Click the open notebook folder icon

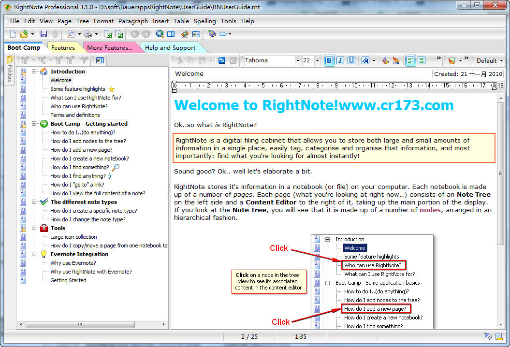24,34
